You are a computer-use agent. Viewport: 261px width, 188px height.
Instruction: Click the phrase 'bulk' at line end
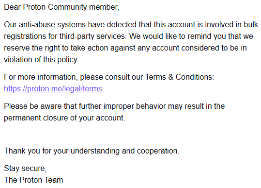[251, 25]
